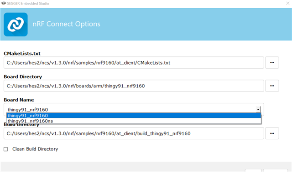The height and width of the screenshot is (172, 292).
Task: Browse for the Board Directory folder
Action: [272, 86]
